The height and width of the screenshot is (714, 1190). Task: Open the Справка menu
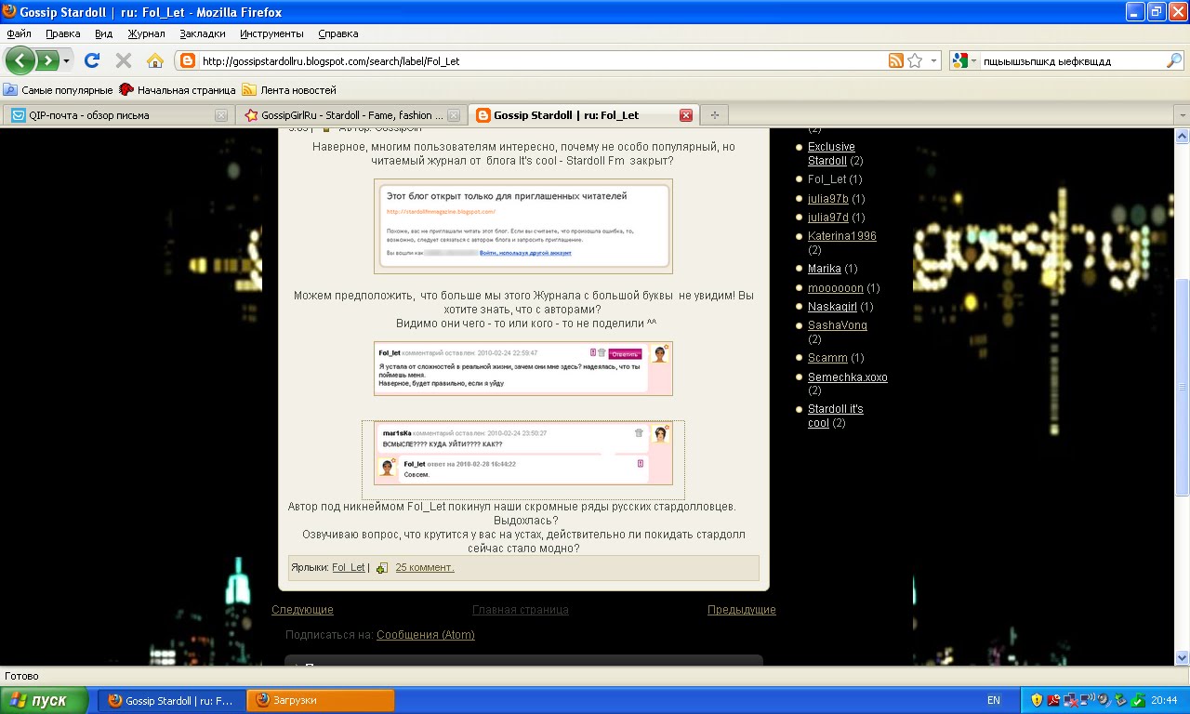(x=338, y=33)
